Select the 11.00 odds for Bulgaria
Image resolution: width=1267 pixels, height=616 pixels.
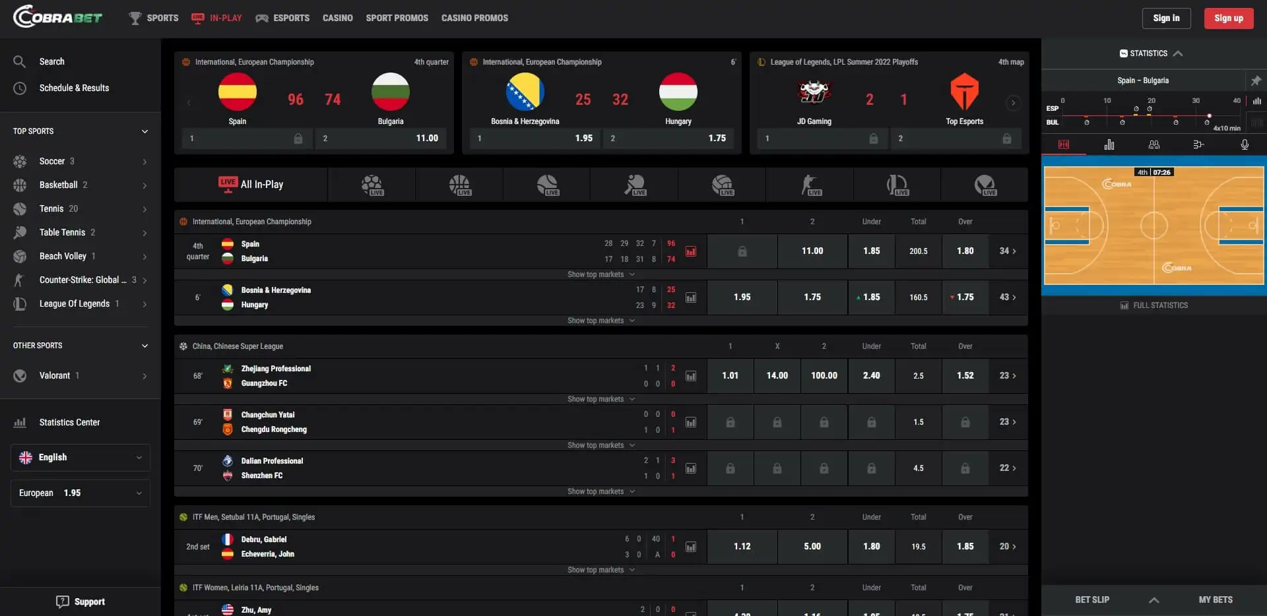812,251
